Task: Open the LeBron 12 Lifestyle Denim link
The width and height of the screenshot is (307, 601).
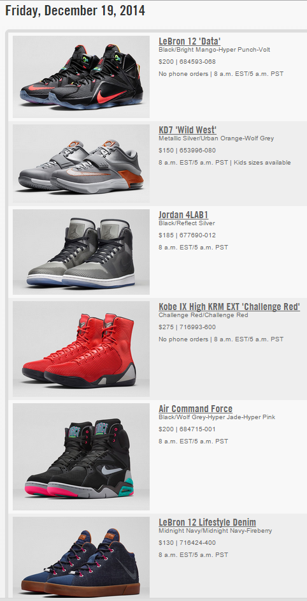Action: click(x=208, y=522)
